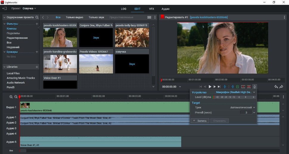
Task: Select Подклипы in the filters list
Action: 13,33
